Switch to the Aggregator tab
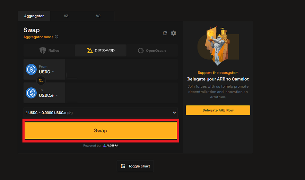Viewport: 305px width, 180px height. pos(34,16)
